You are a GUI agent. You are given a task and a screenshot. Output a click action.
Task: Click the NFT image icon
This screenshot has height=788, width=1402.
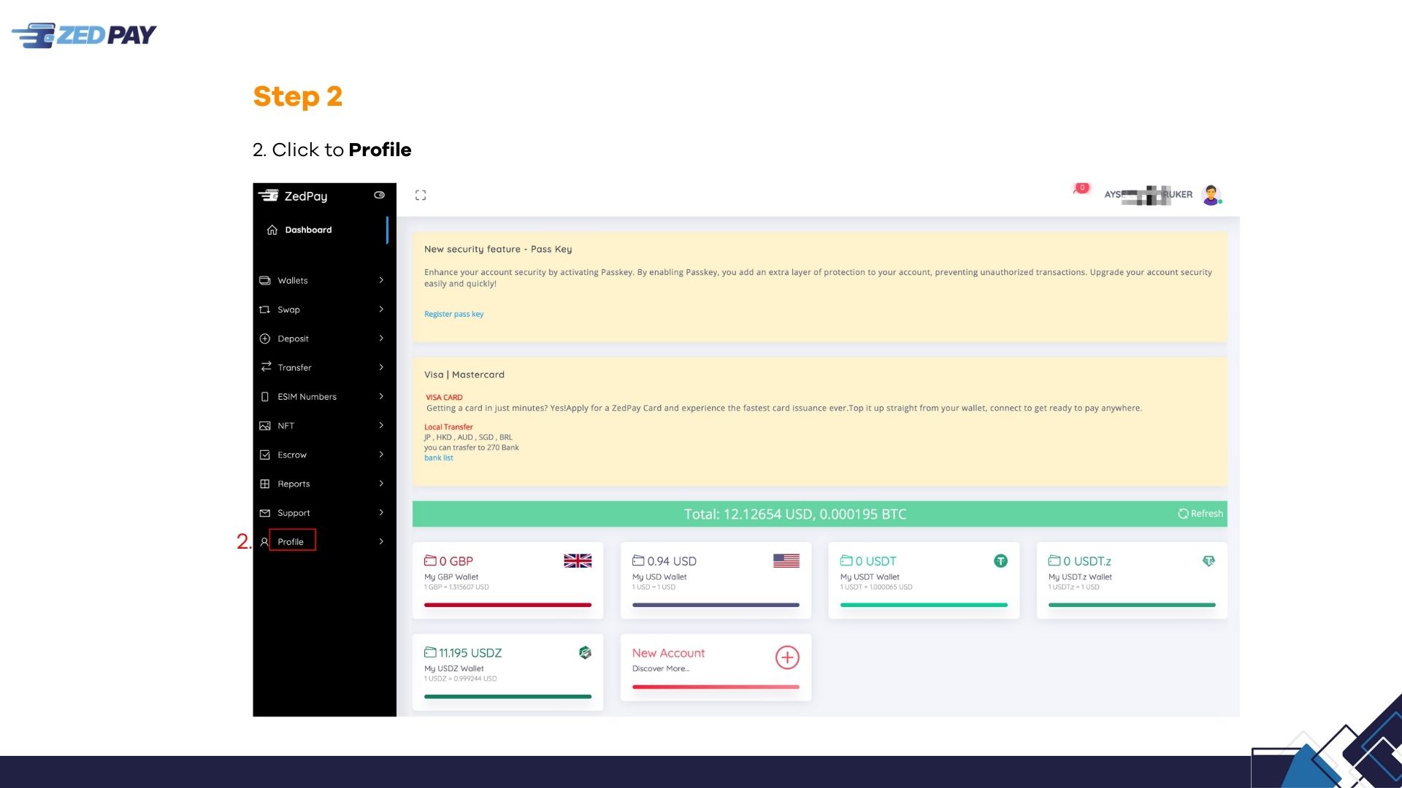tap(265, 425)
